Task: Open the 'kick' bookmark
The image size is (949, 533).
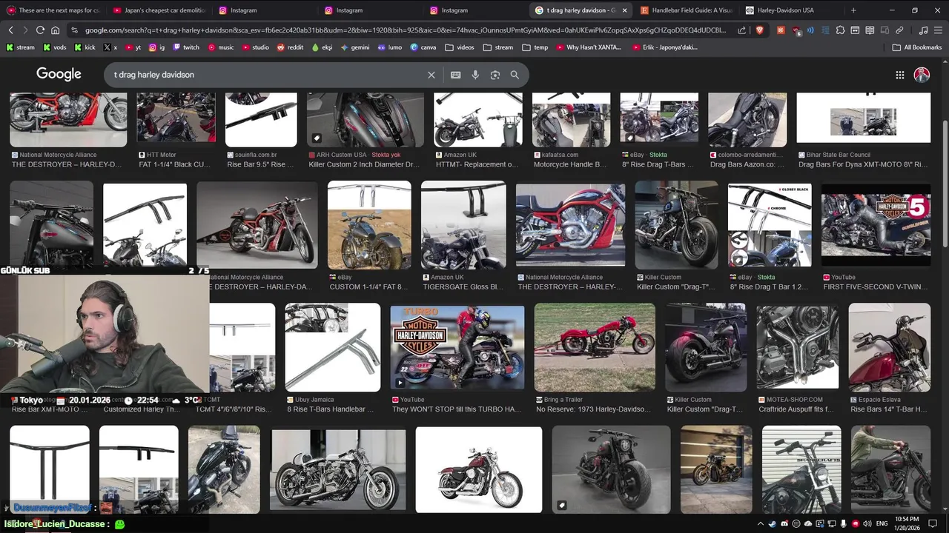Action: click(85, 47)
